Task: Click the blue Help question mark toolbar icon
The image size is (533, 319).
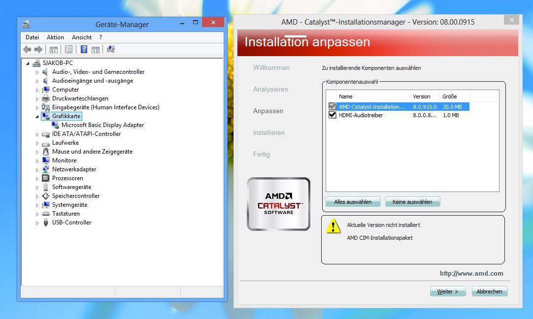Action: click(x=84, y=50)
